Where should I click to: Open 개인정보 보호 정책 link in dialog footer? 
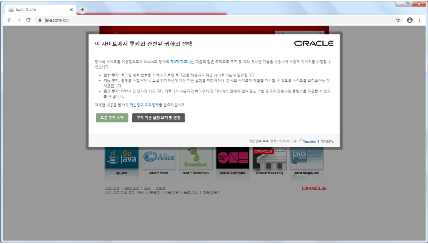[262, 141]
